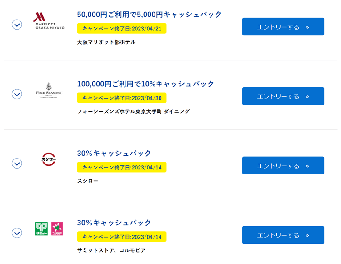
Task: Enter the Osaka Marriott 5,000 yen cashback campaign
Action: coord(283,27)
